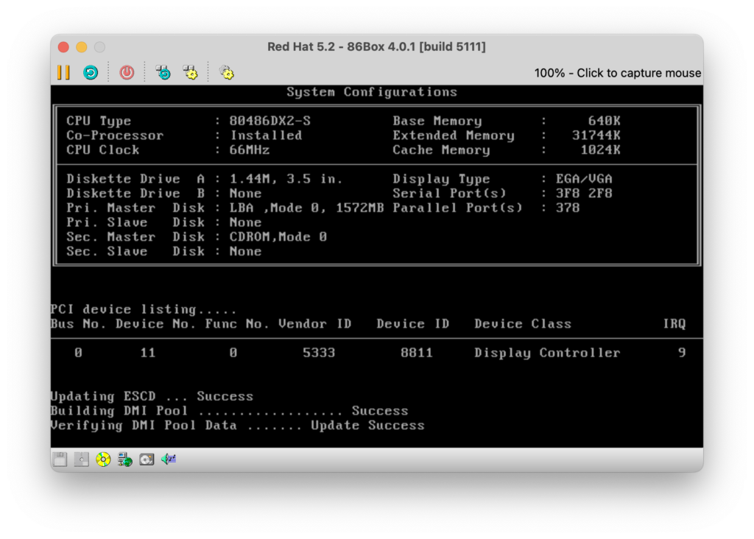Click 'None' on the Diskette Drive B row
Screen dimensions: 754x539
pos(245,194)
